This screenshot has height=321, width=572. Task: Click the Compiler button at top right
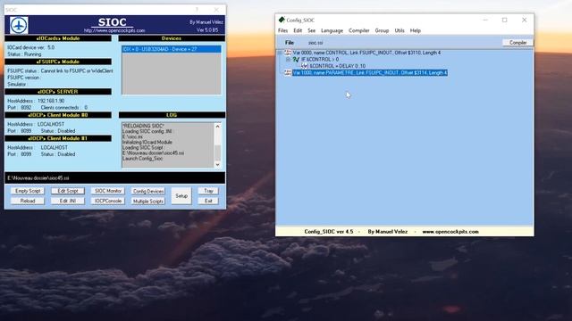(517, 43)
